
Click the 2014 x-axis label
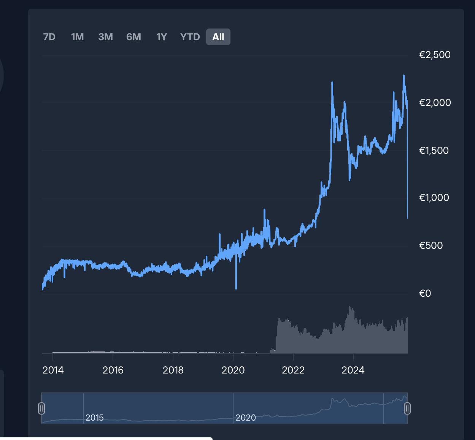53,370
